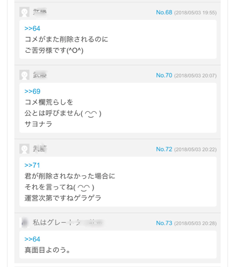Screen dimensions: 235x267
Task: Open the No.73 comment number link
Action: (164, 223)
